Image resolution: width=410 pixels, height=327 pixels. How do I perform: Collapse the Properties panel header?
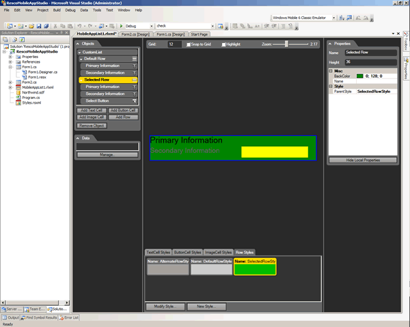[330, 44]
